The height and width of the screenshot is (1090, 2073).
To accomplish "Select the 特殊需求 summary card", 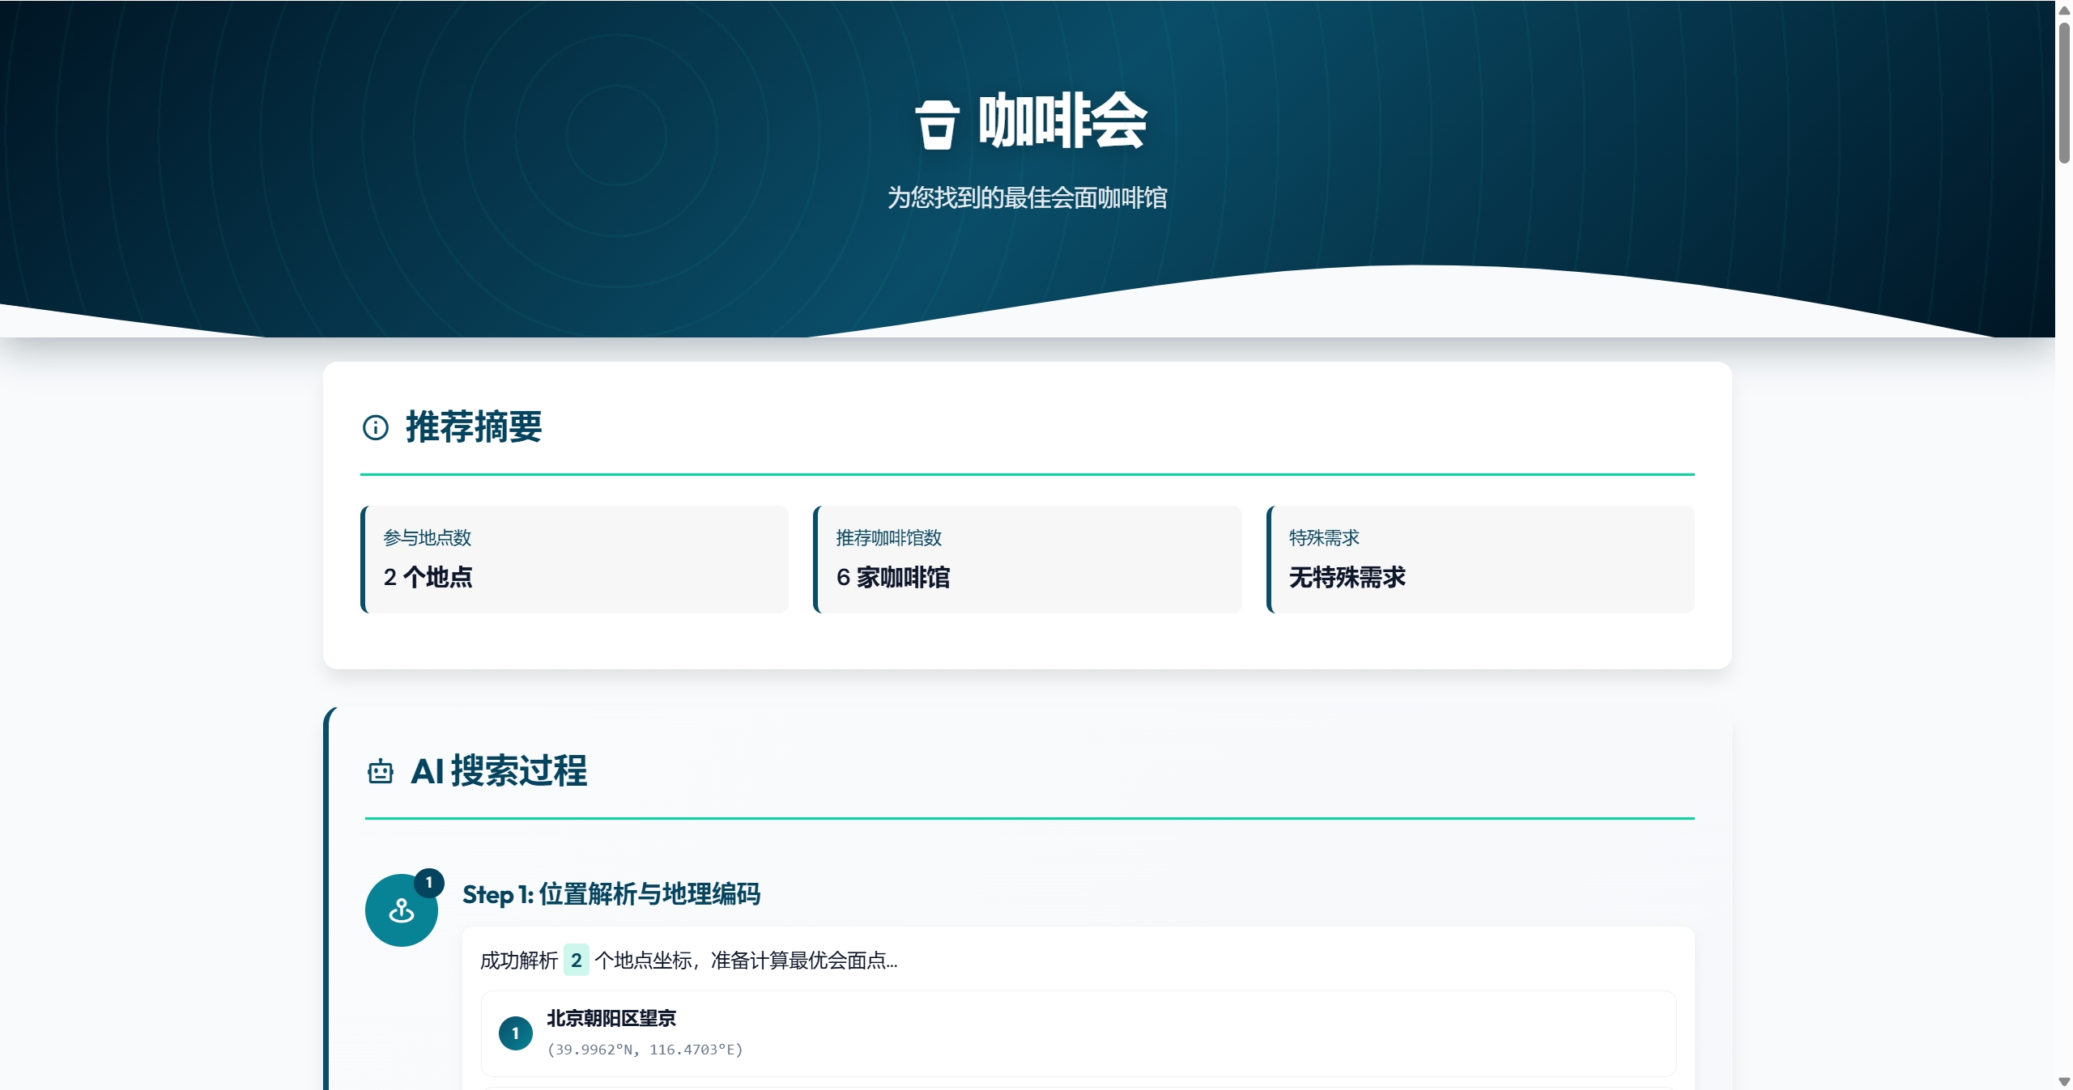I will (x=1479, y=559).
